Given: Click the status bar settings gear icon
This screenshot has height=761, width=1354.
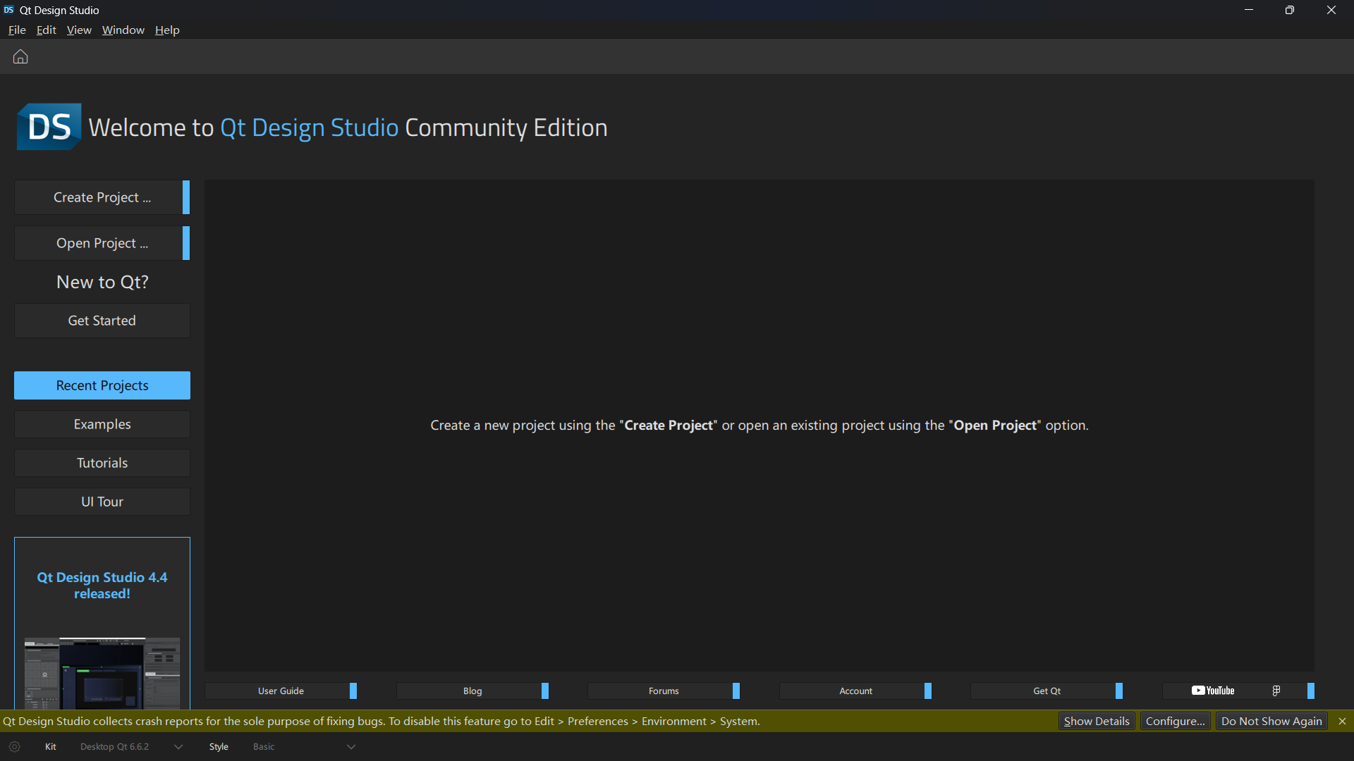Looking at the screenshot, I should tap(14, 747).
